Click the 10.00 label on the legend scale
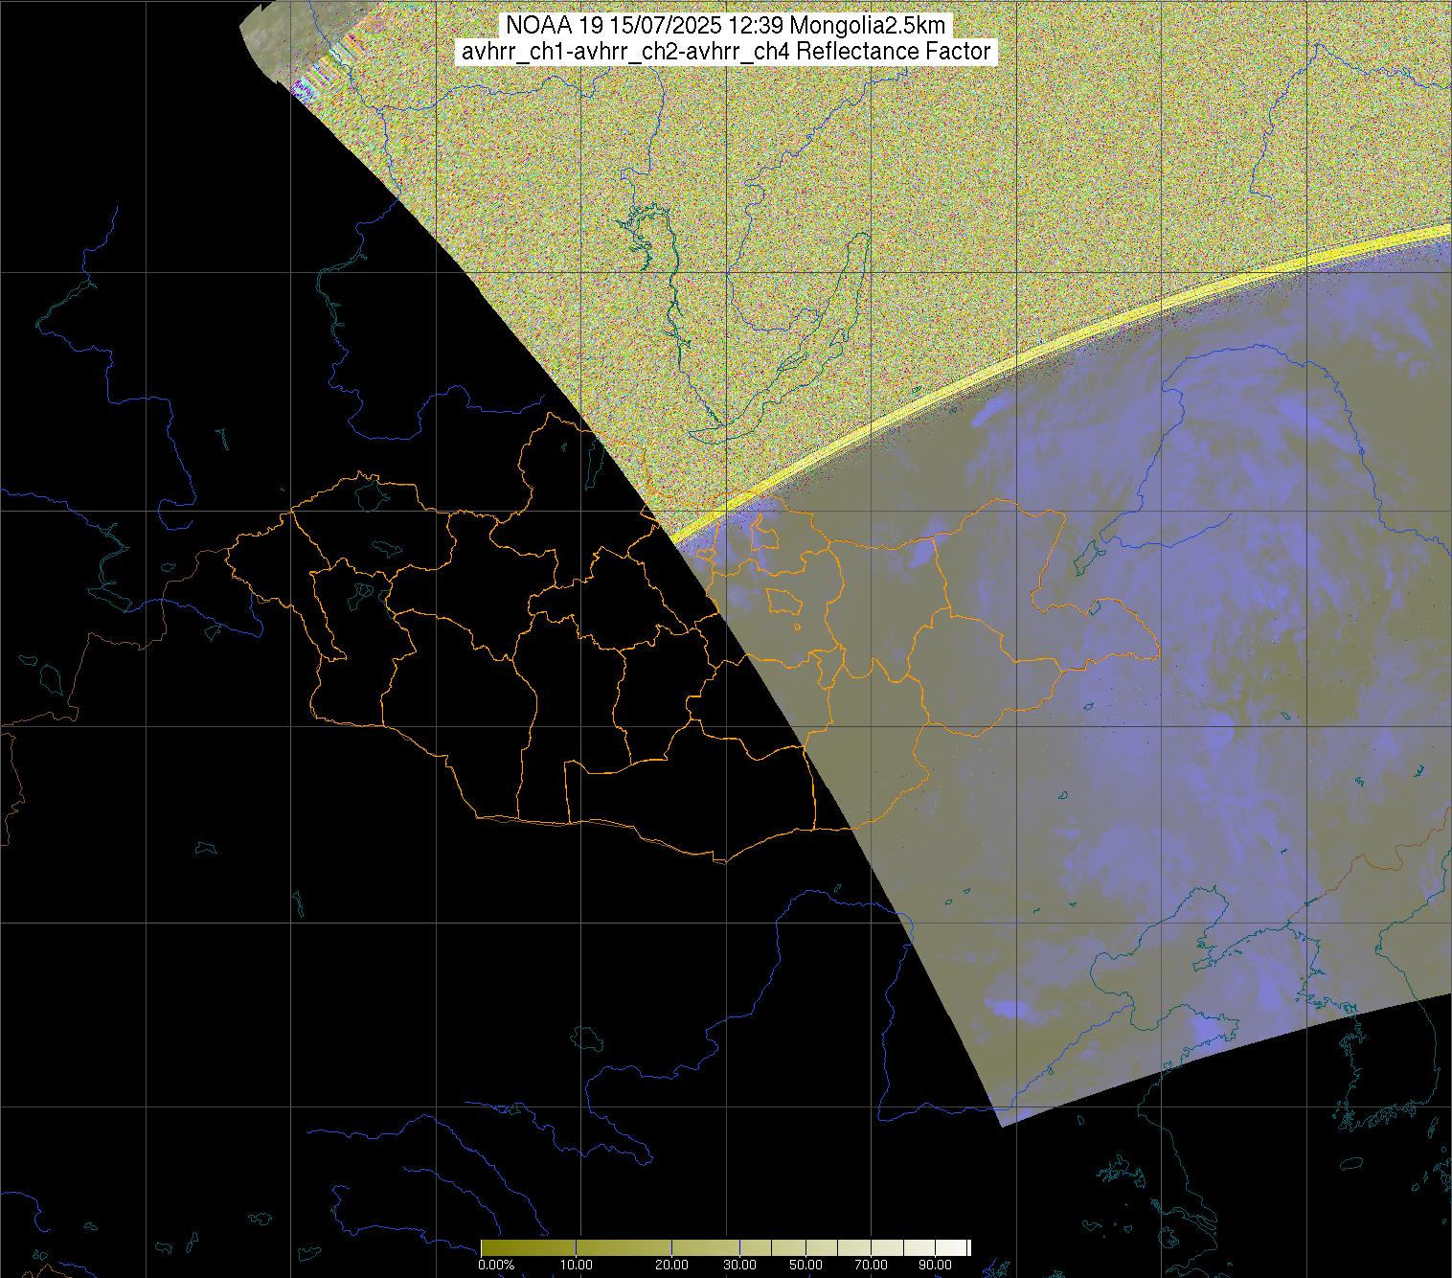 tap(576, 1265)
